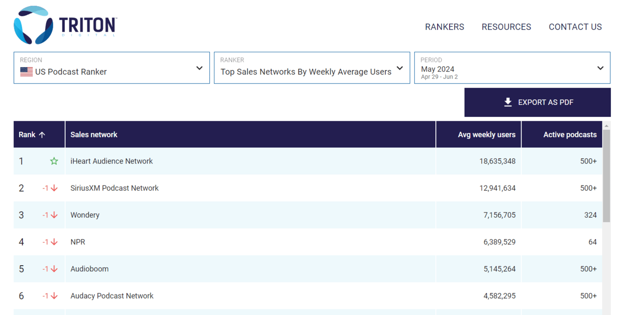
Task: Click the US flag icon in Region selector
Action: pos(26,72)
